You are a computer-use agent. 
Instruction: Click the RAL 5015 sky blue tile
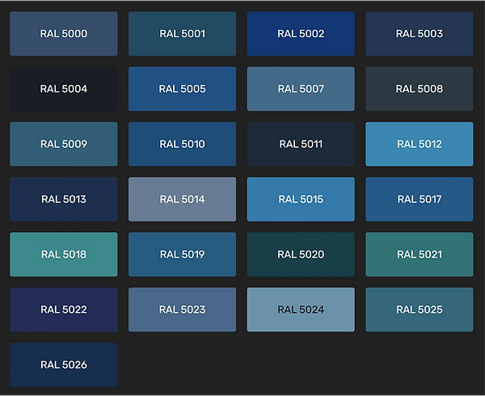pos(301,199)
